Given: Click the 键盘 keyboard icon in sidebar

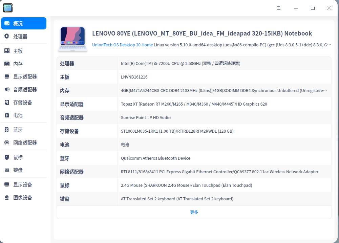Looking at the screenshot, I should click(7, 170).
